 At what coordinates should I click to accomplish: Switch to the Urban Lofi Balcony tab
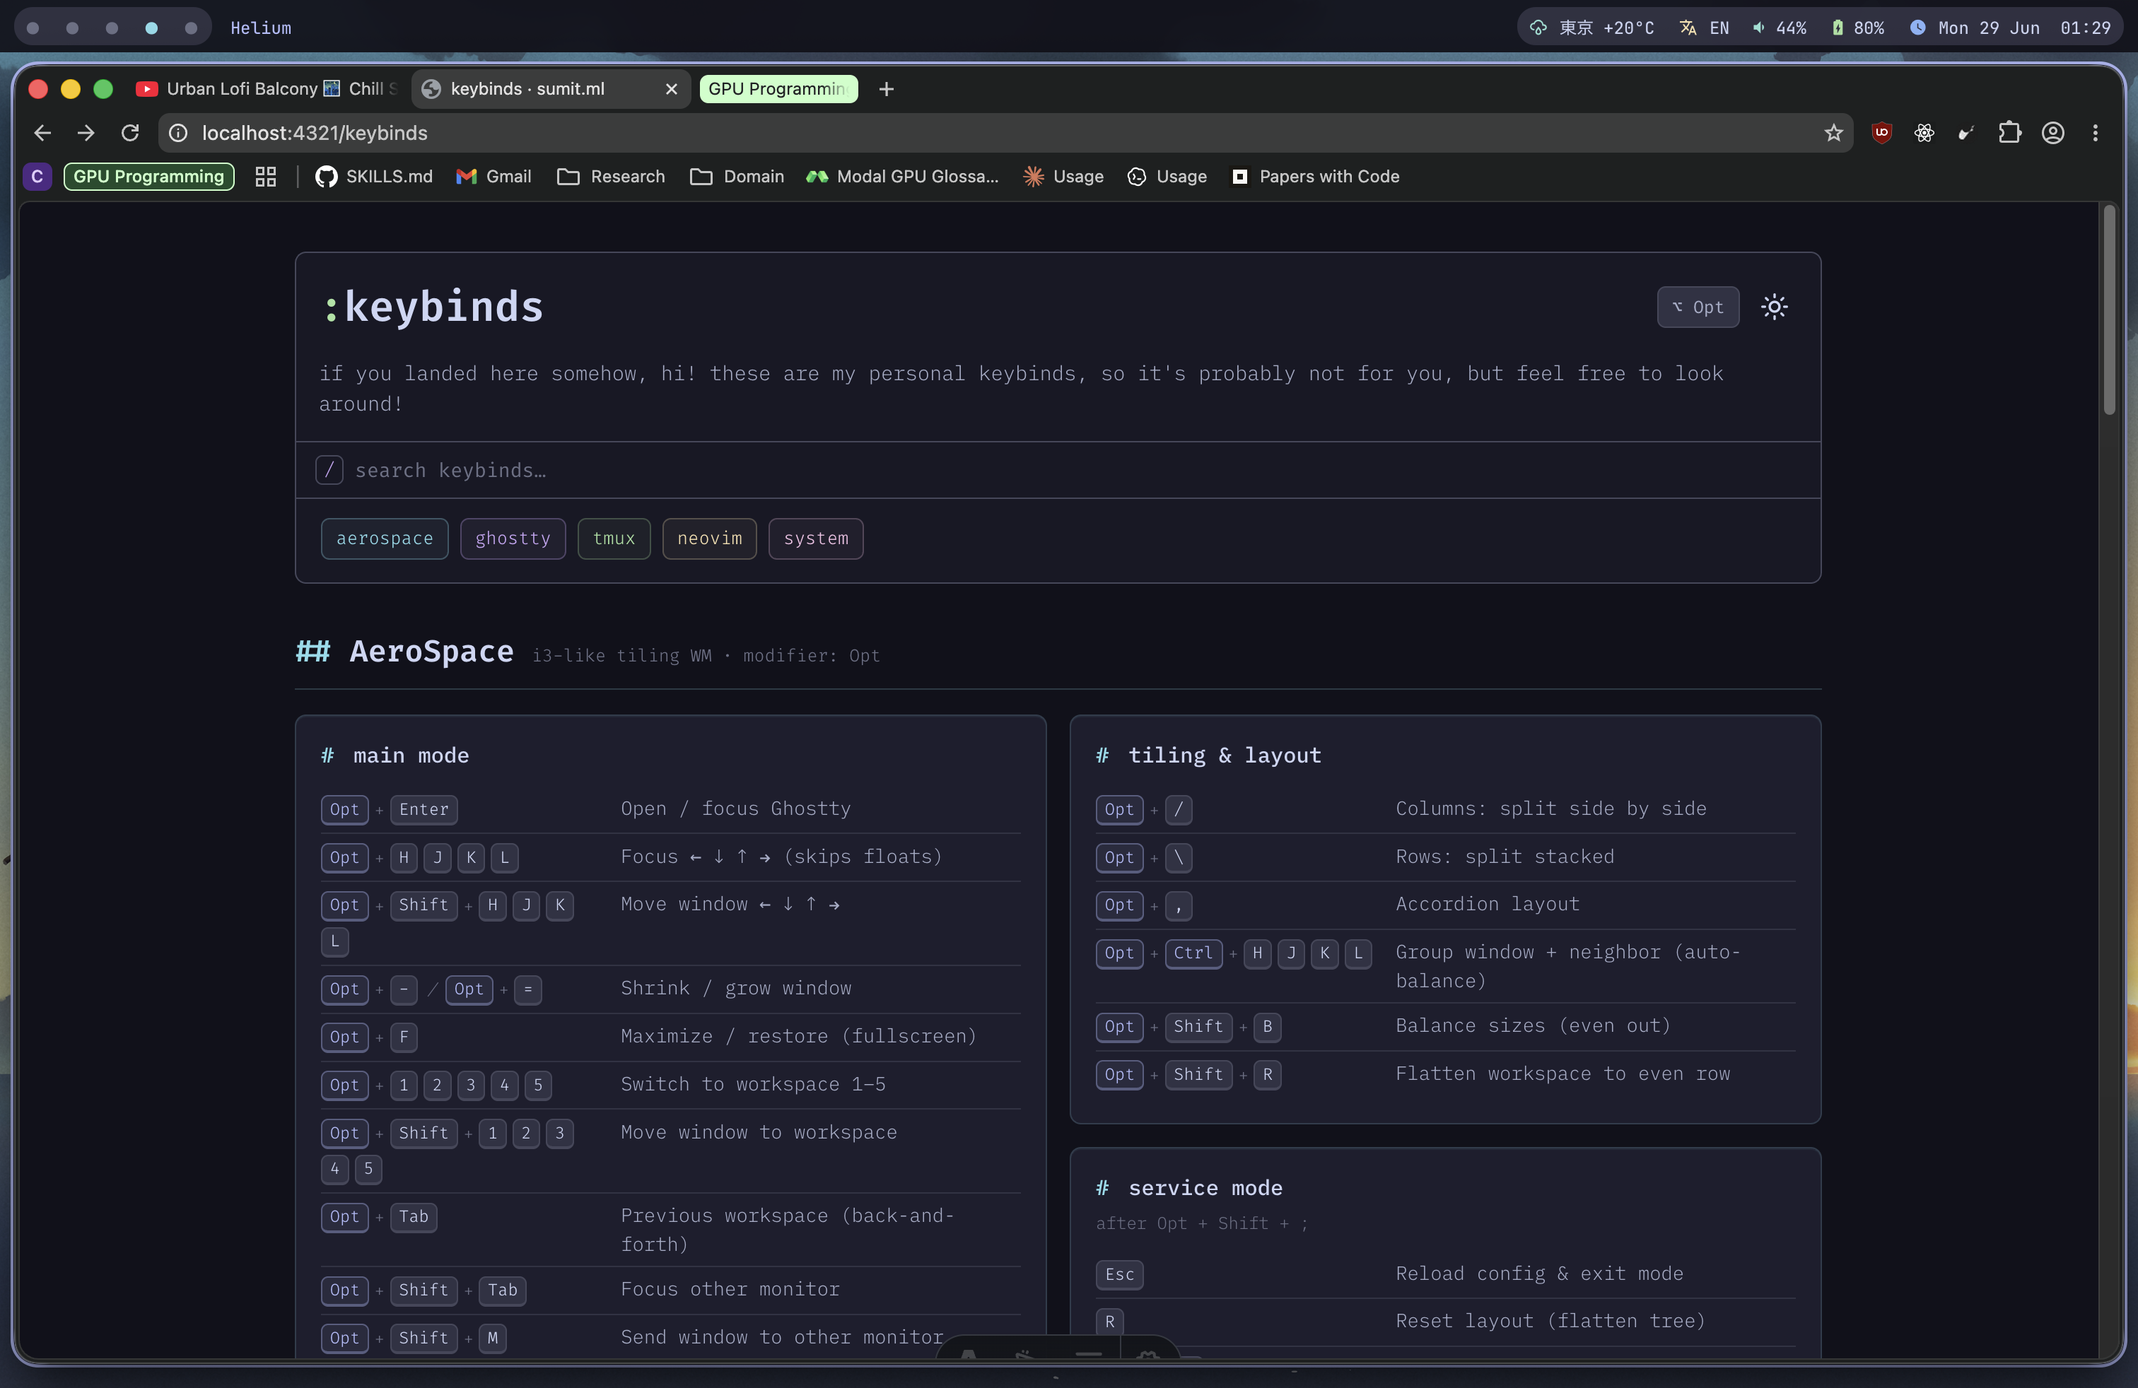coord(267,89)
